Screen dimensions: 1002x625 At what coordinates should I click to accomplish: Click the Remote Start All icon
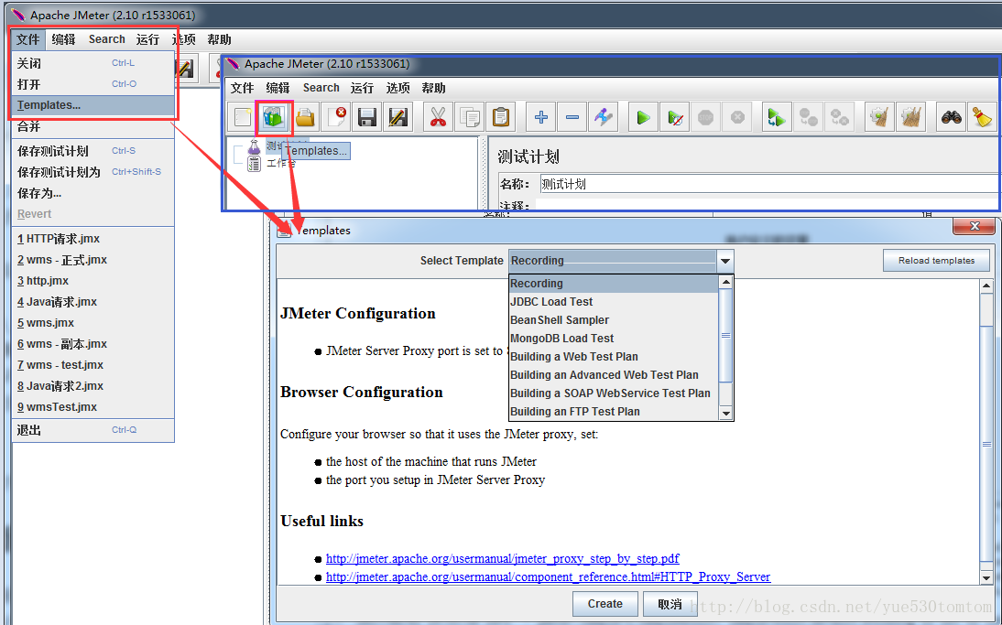click(777, 117)
